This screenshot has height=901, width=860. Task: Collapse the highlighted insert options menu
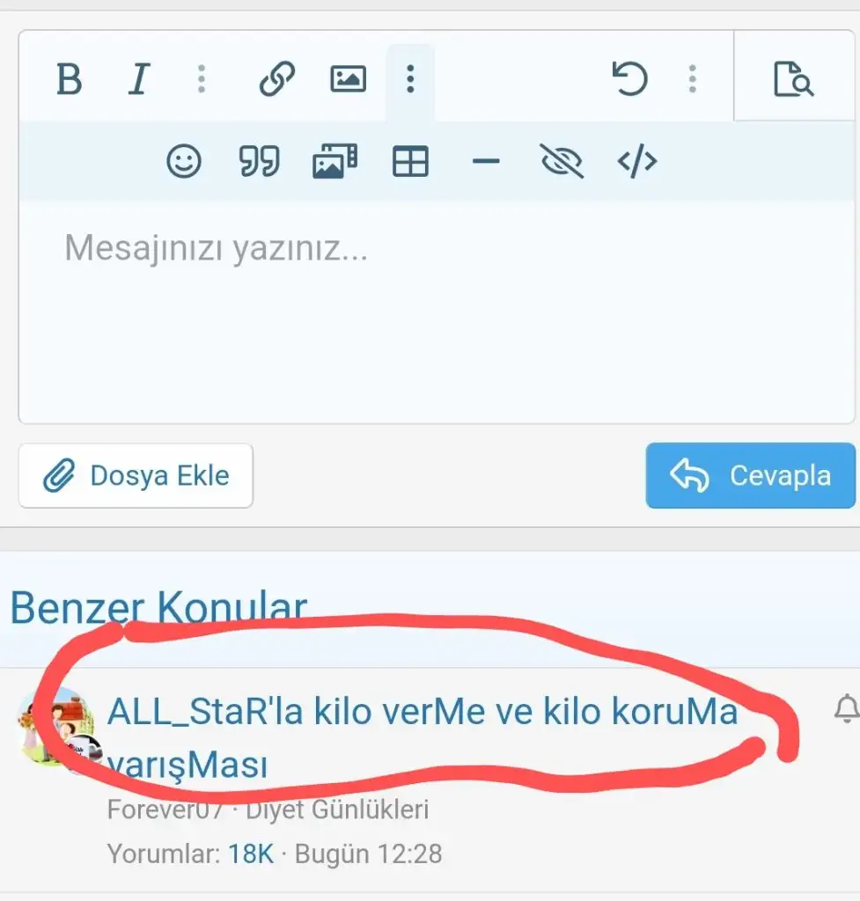coord(410,78)
